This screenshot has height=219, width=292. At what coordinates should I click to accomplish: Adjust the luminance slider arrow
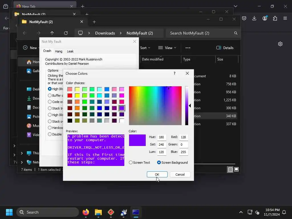point(190,106)
